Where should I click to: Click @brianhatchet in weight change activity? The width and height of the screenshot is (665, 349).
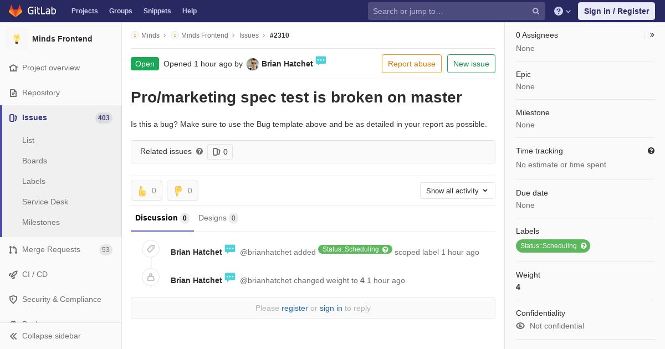[x=265, y=280]
